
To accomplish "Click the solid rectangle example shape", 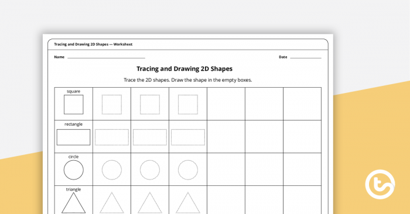I will pyautogui.click(x=73, y=137).
